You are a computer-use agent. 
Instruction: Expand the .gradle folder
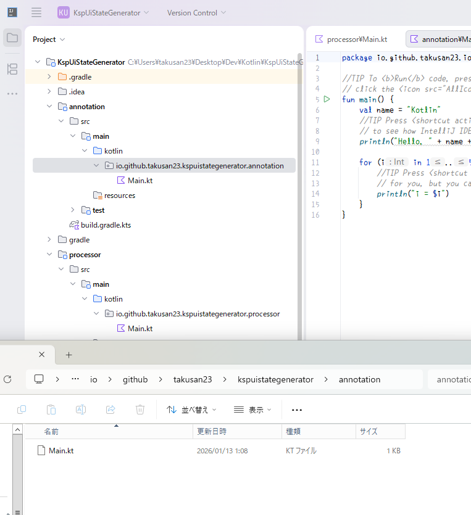tap(50, 77)
